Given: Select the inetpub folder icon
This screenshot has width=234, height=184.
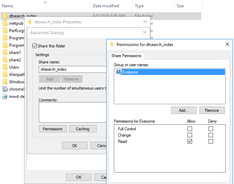Looking at the screenshot, I should [5, 23].
